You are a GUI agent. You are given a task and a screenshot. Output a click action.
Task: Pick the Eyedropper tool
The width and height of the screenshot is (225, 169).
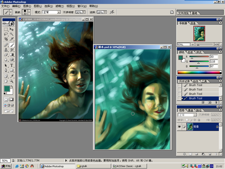pyautogui.click(x=12, y=76)
